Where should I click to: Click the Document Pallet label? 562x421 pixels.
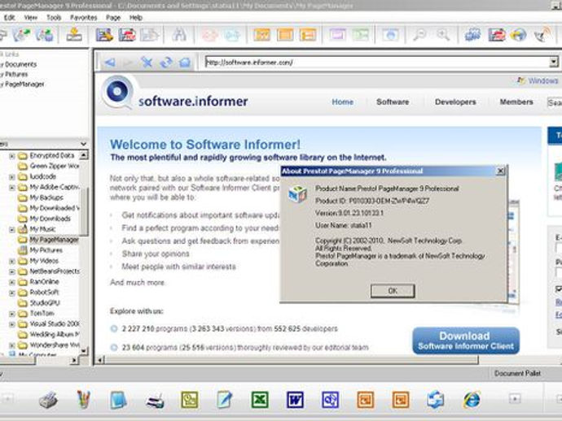pos(517,373)
